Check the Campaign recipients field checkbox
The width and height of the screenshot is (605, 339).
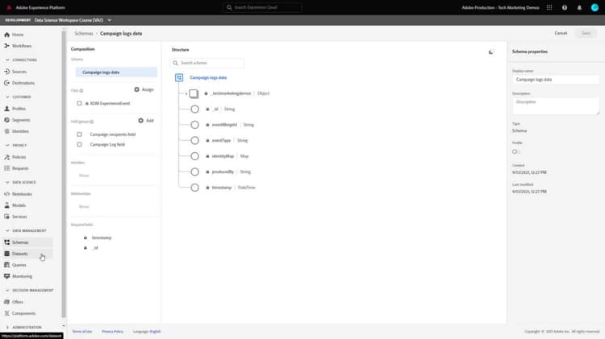(x=80, y=134)
